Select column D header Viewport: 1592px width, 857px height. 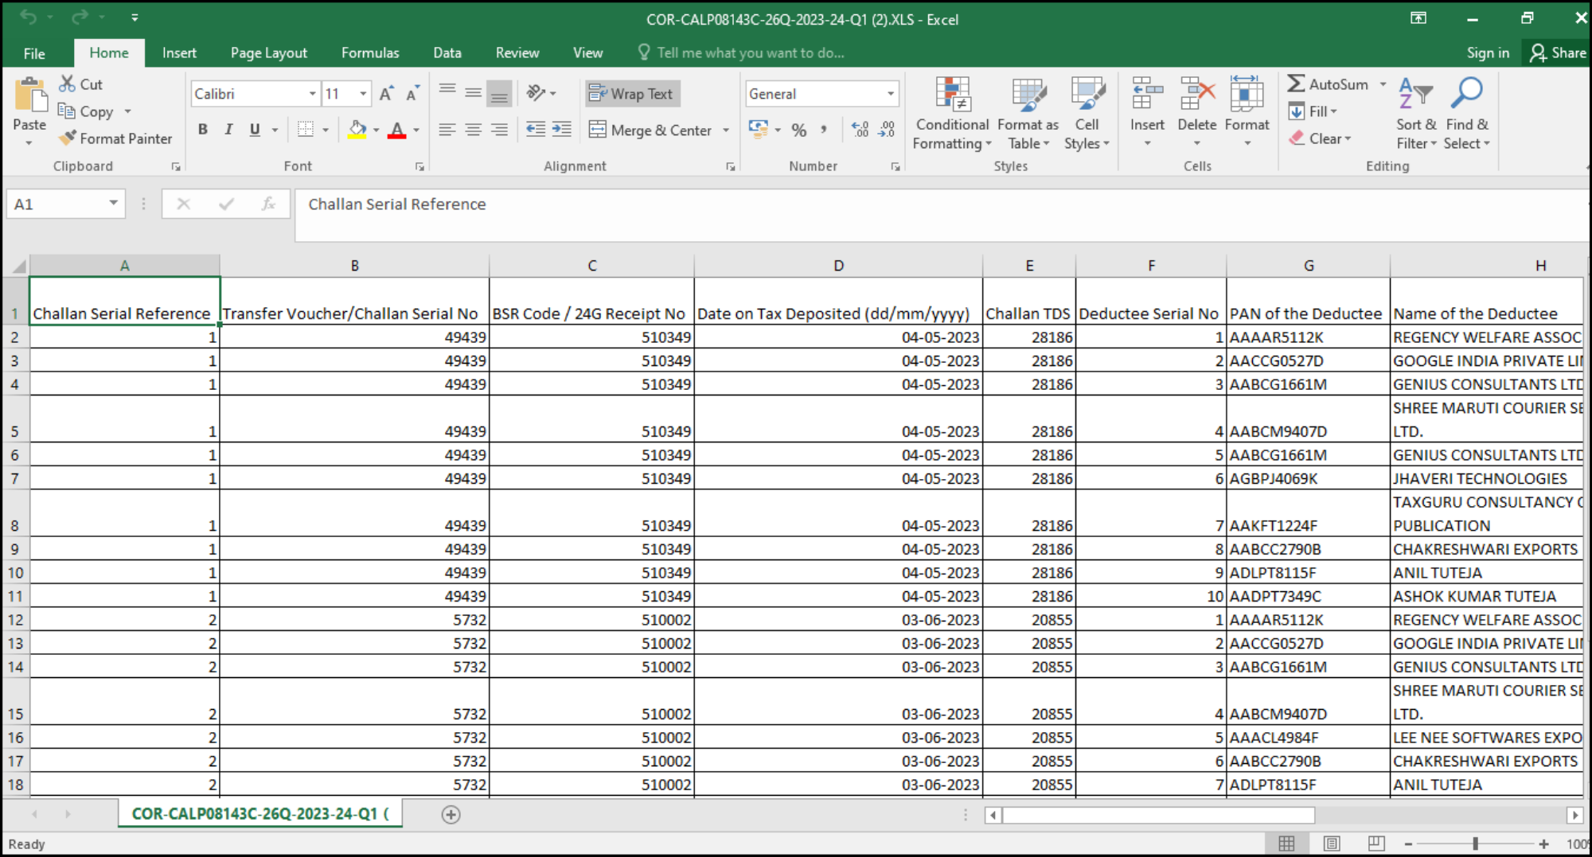(838, 266)
